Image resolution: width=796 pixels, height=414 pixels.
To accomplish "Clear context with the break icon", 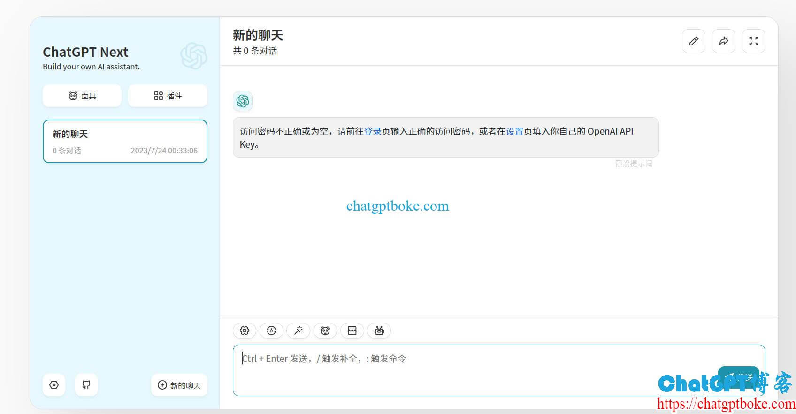I will (x=352, y=331).
